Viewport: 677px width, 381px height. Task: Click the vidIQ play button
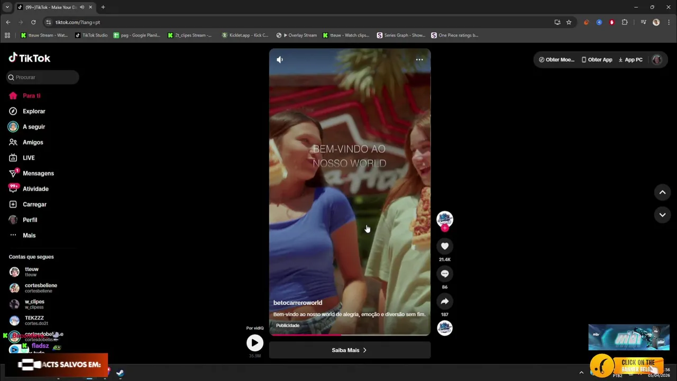[x=254, y=343]
